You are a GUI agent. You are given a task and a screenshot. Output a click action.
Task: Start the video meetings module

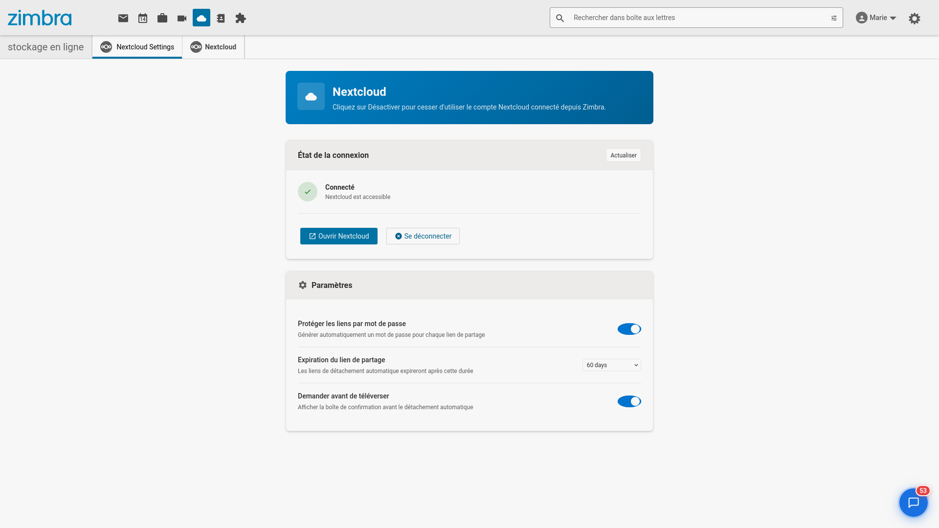point(181,18)
